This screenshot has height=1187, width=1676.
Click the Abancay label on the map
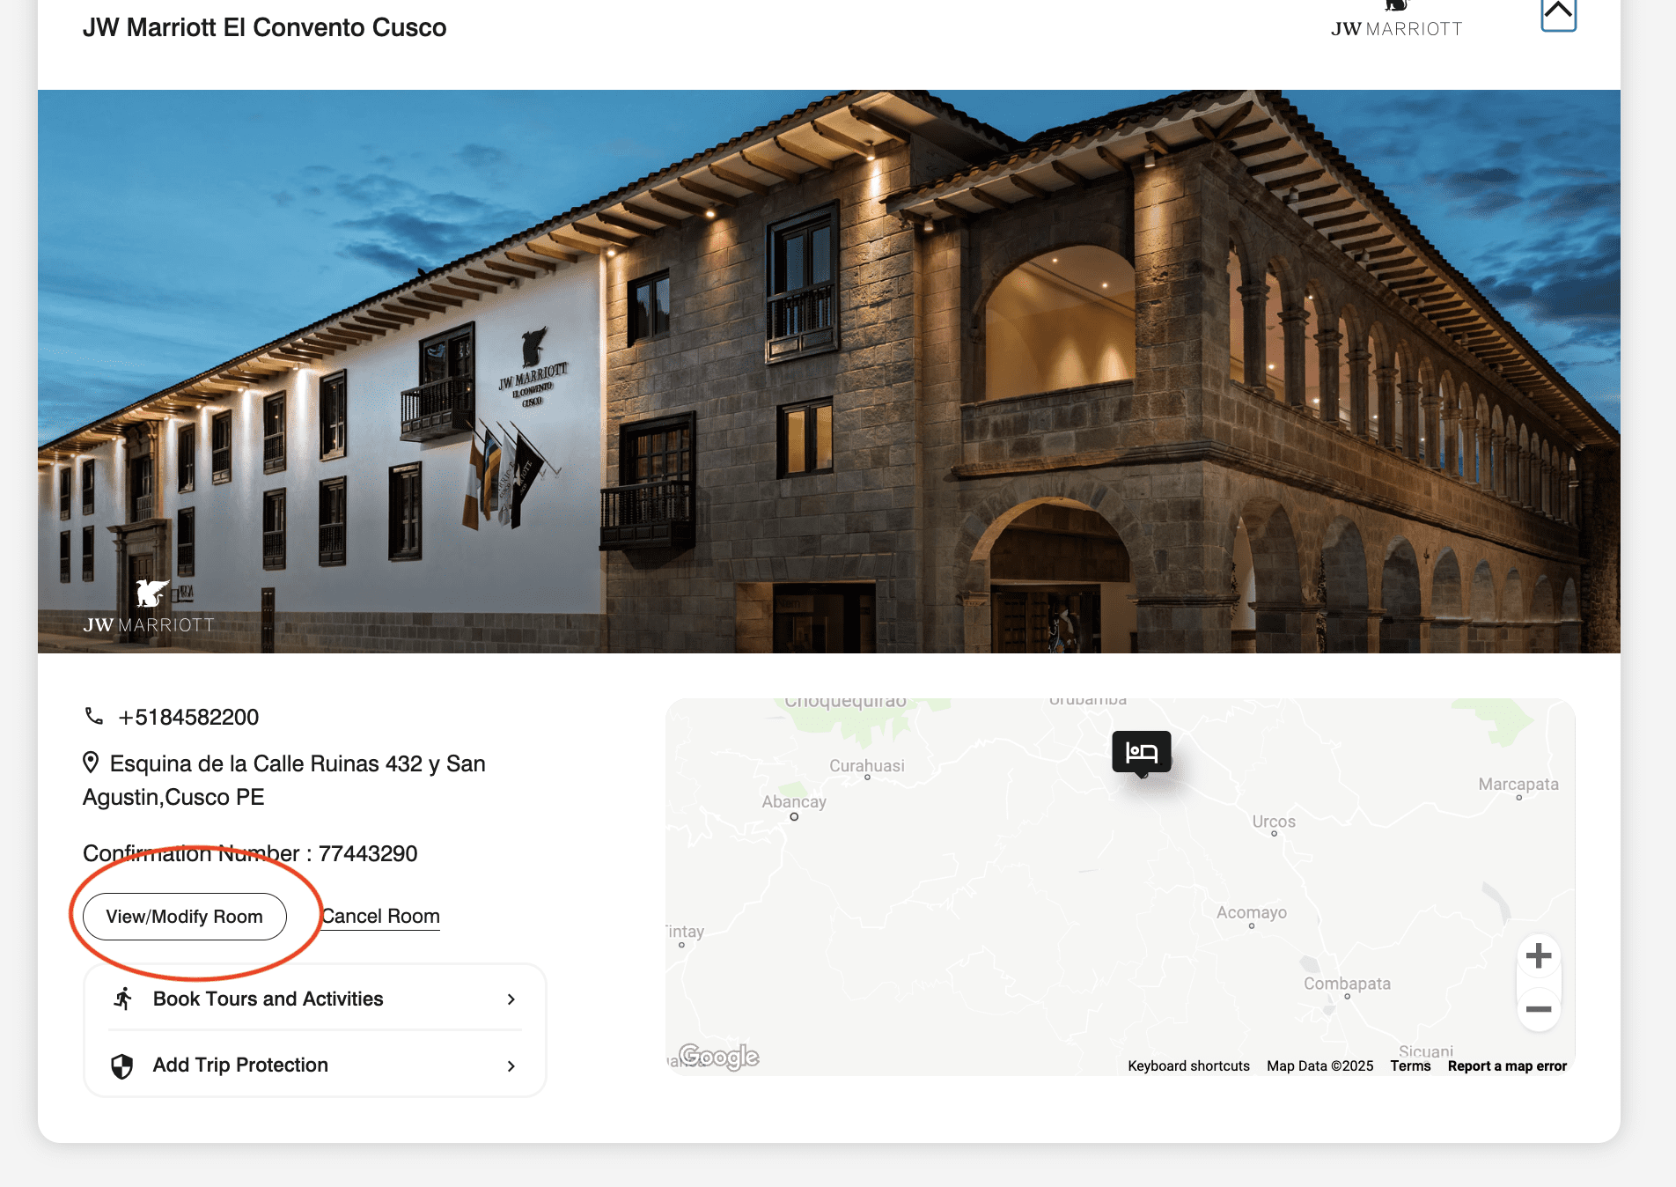coord(794,801)
